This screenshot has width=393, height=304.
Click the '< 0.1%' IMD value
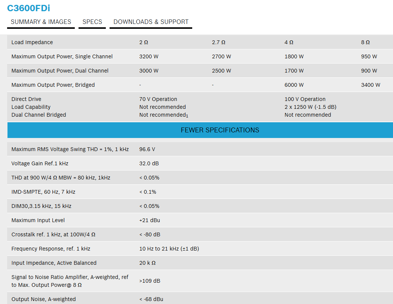pos(148,192)
